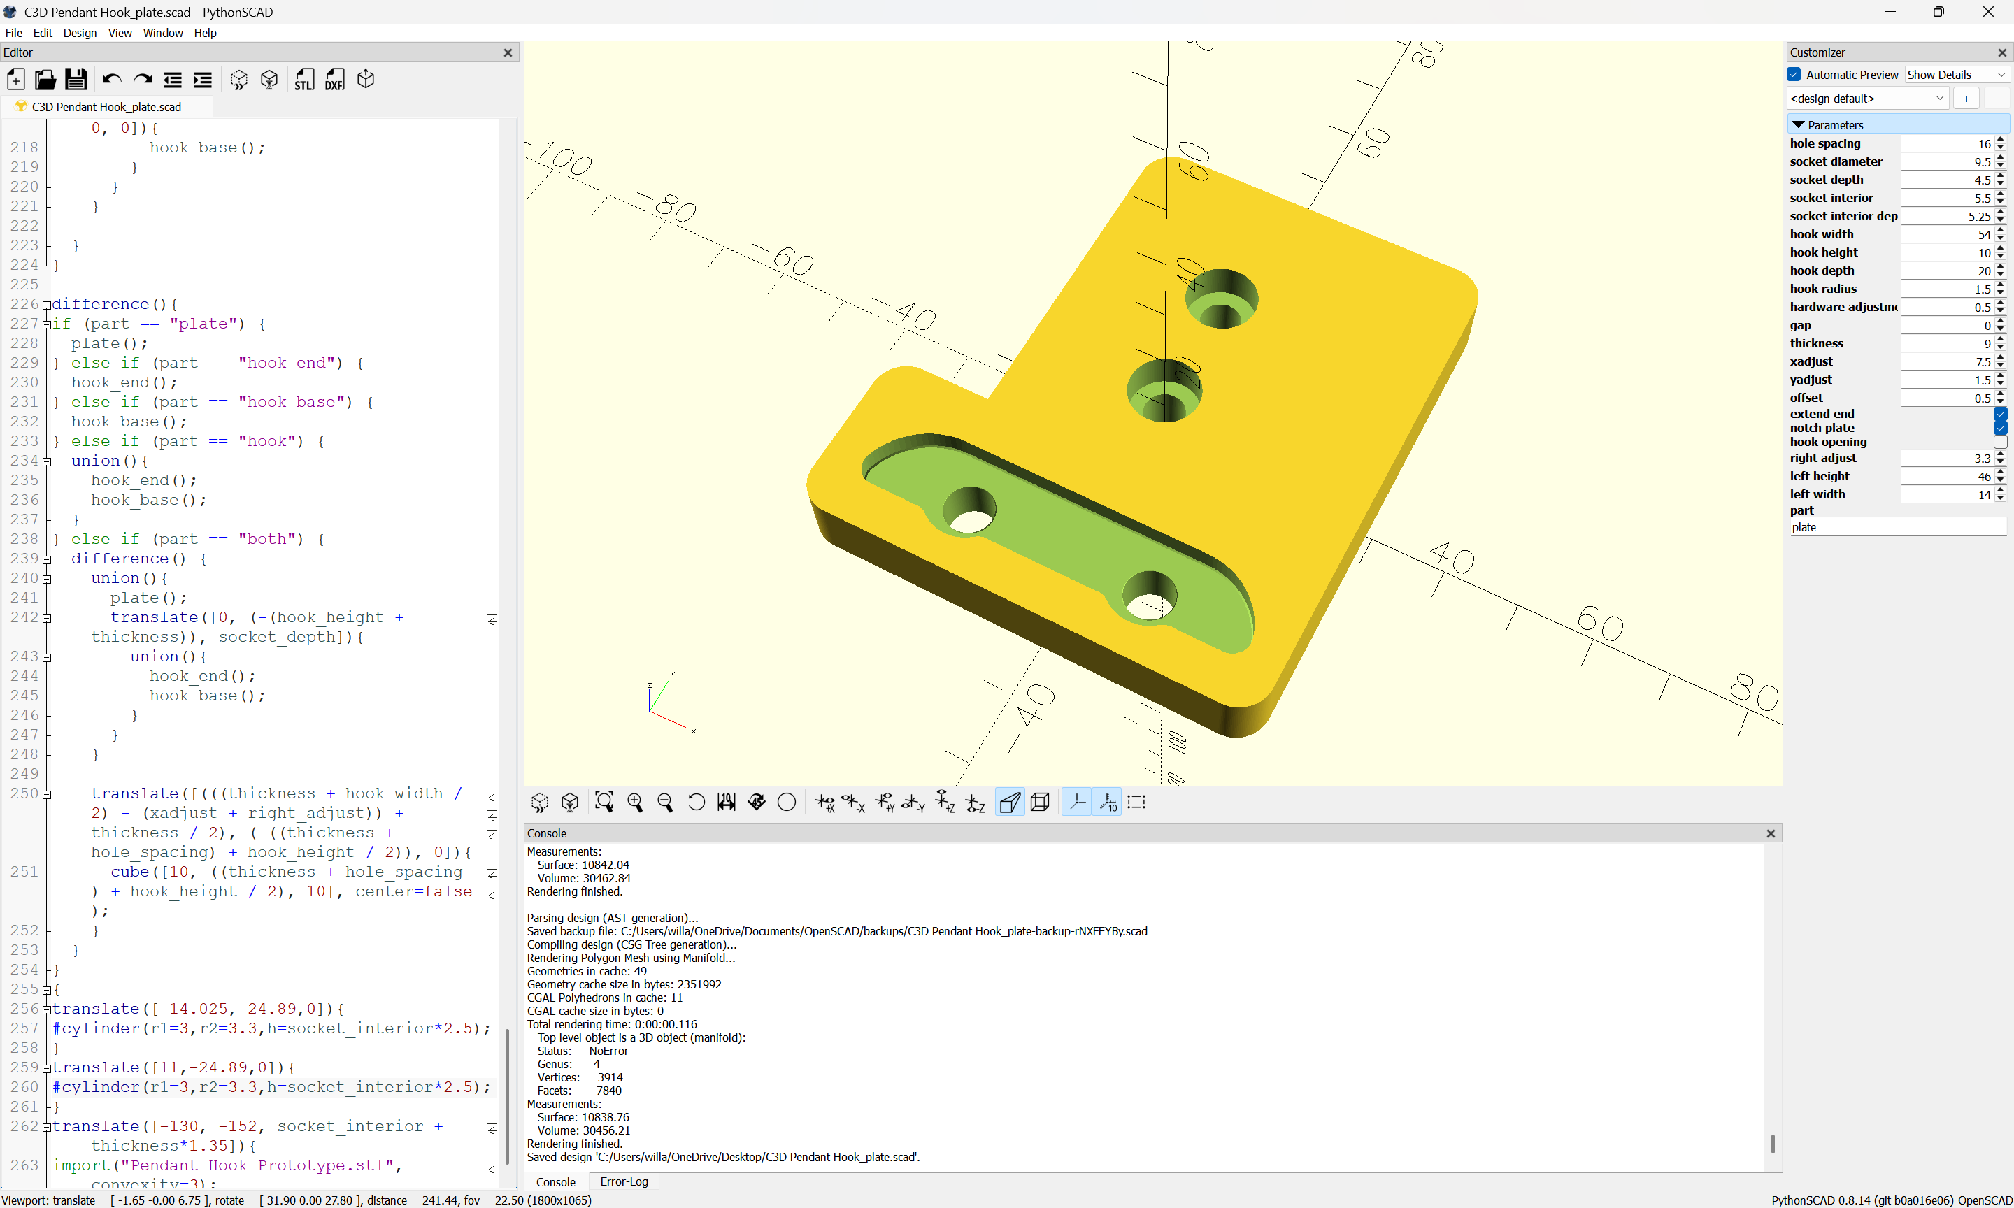The height and width of the screenshot is (1208, 2014).
Task: Switch to the Error-Log tab
Action: click(624, 1182)
